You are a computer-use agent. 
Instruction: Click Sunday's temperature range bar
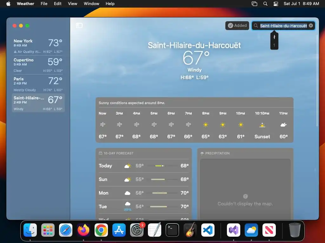pyautogui.click(x=162, y=179)
